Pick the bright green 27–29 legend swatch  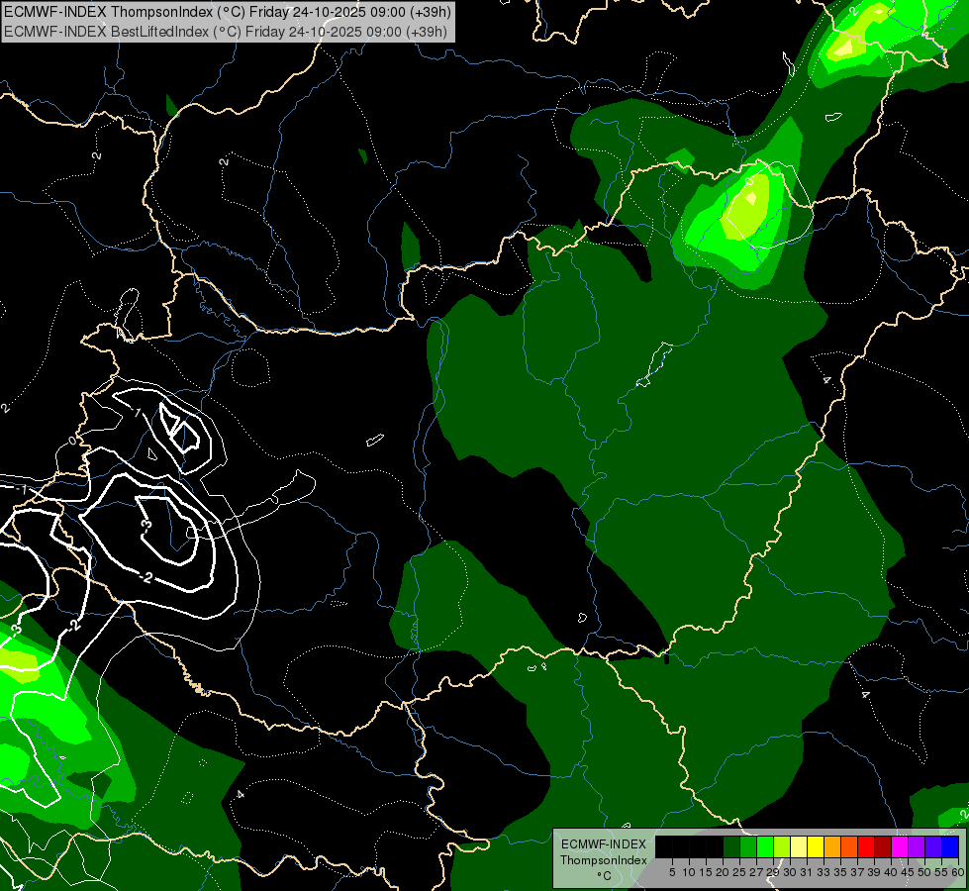tap(765, 846)
